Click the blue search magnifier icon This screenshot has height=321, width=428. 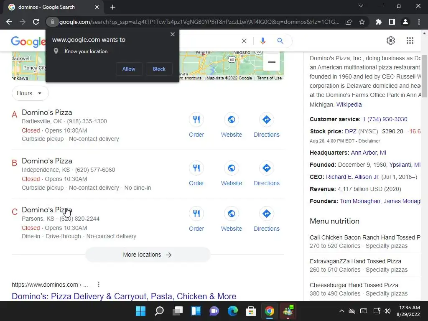(x=280, y=41)
